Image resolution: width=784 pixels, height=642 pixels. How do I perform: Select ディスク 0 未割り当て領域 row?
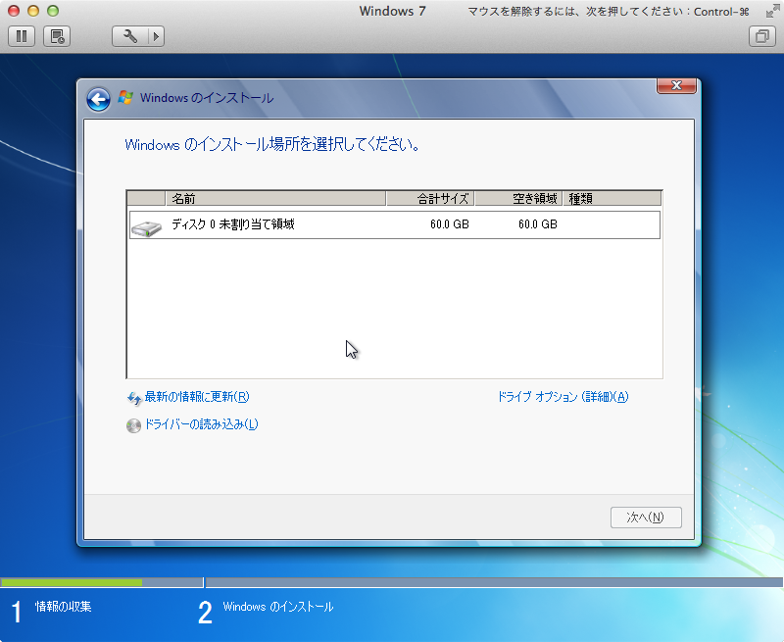click(395, 224)
